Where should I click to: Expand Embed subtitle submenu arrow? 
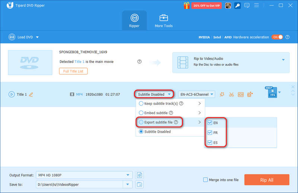tap(199, 113)
